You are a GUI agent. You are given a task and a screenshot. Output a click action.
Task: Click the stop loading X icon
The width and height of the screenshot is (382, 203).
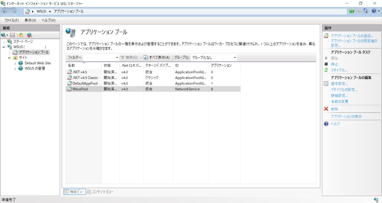pos(359,11)
